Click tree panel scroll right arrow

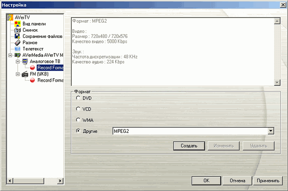point(60,181)
